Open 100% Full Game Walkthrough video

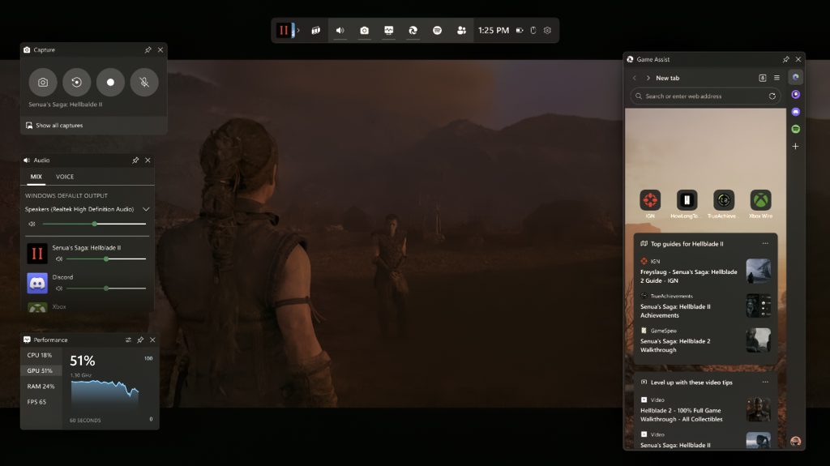tap(681, 415)
